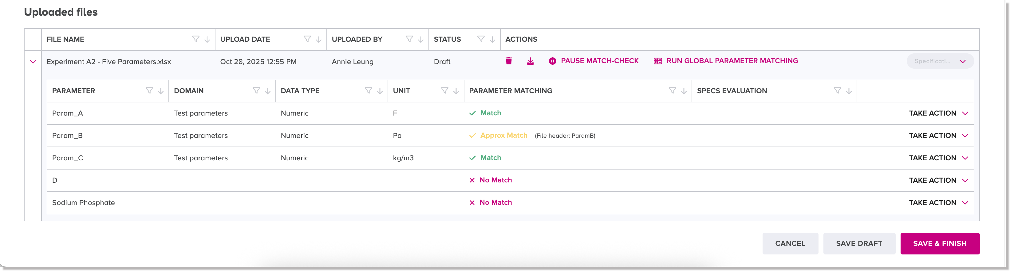The image size is (1010, 271).
Task: Sort by Upload Date using arrow icon
Action: click(x=319, y=40)
